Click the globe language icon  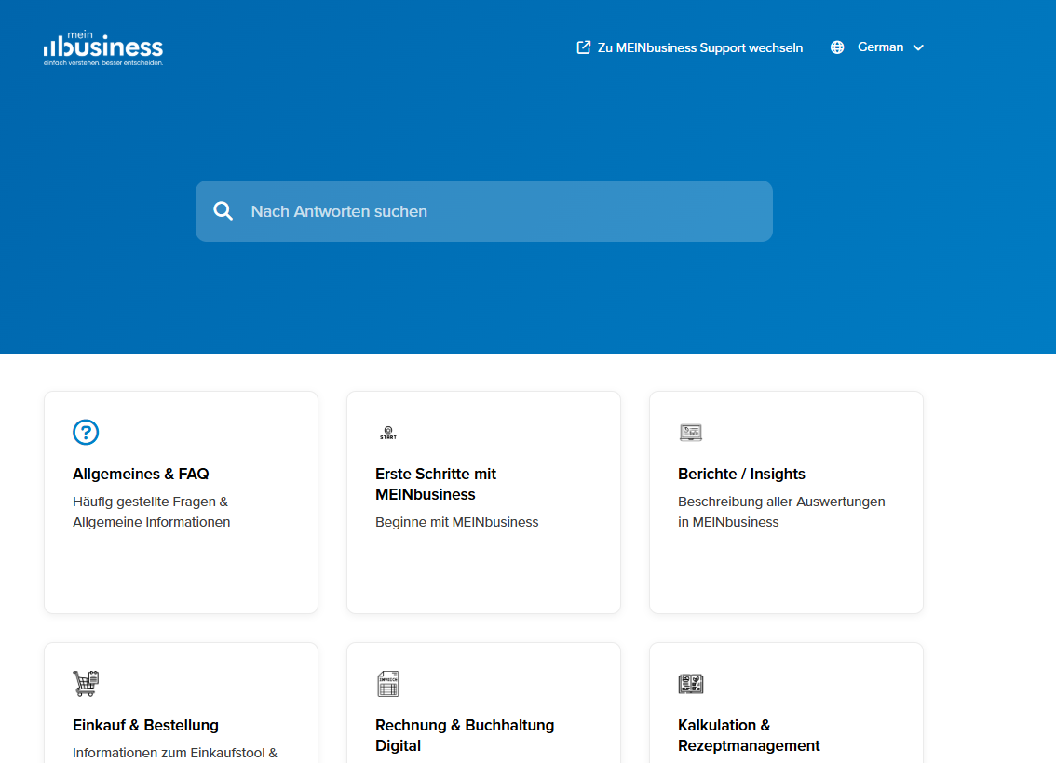[837, 47]
